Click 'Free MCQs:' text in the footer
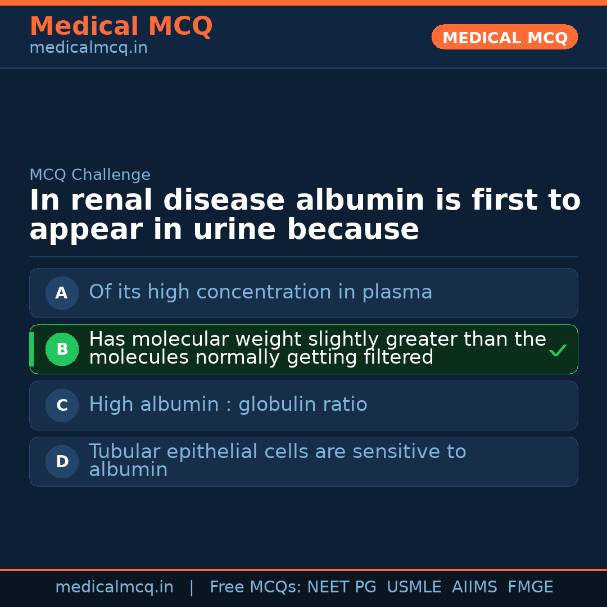 256,587
